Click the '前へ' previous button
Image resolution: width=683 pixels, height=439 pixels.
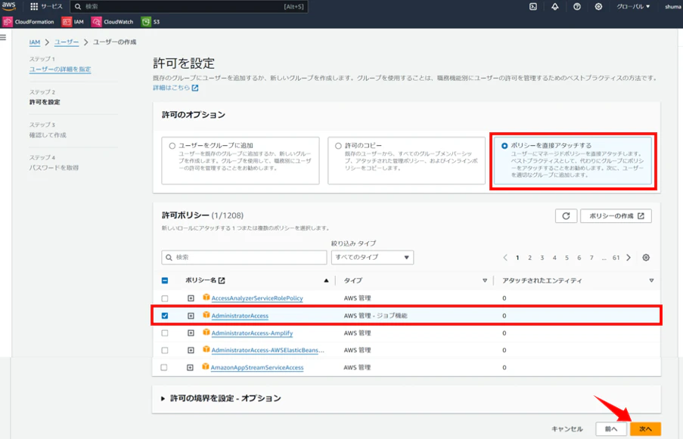click(x=611, y=429)
